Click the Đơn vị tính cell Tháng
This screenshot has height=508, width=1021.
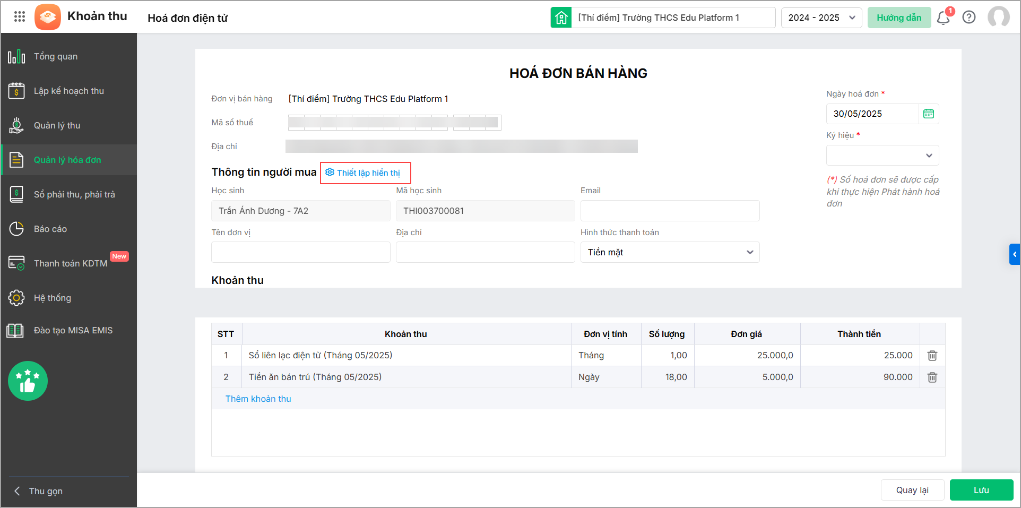[x=606, y=356]
